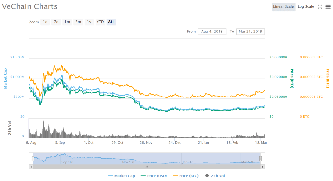
Task: Set zoom to 3m
Action: click(78, 22)
